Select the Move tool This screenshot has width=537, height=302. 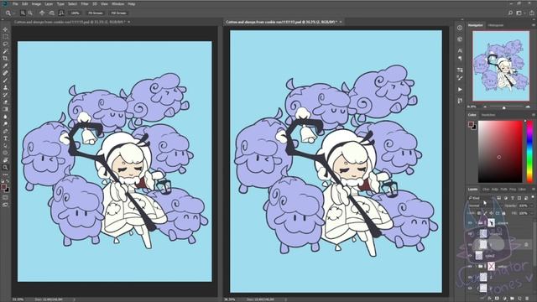(5, 29)
